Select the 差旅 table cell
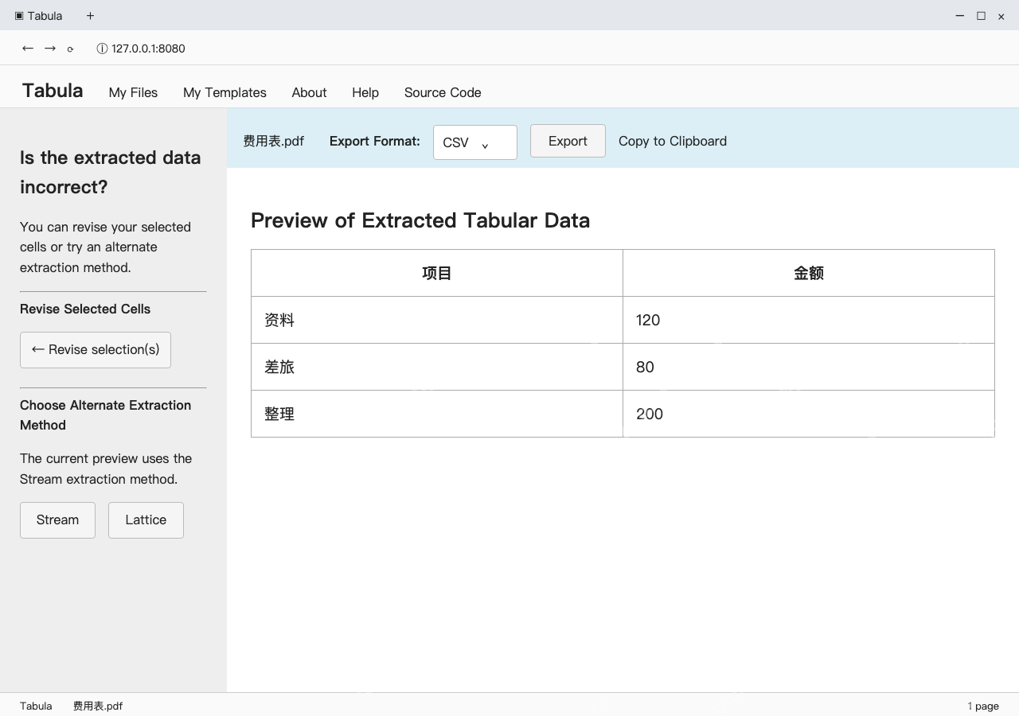This screenshot has width=1019, height=716. point(437,367)
